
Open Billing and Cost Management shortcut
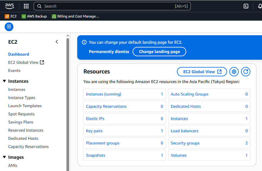coord(75,16)
